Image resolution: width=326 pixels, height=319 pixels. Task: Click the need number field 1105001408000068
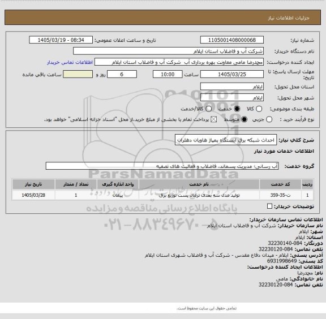[232, 40]
